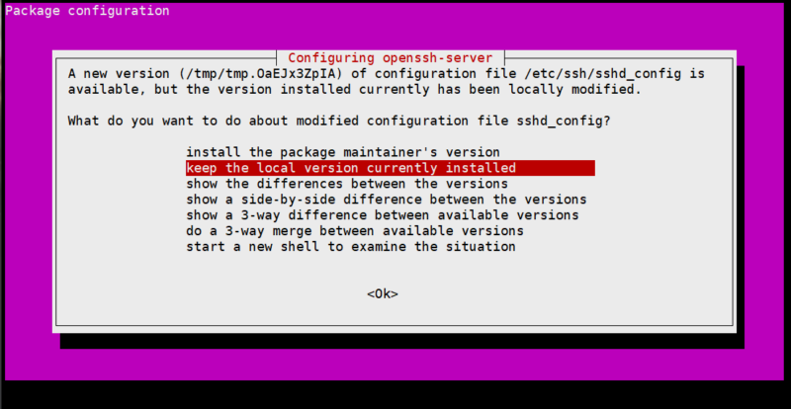Click the black strip below the purple area

click(394, 394)
